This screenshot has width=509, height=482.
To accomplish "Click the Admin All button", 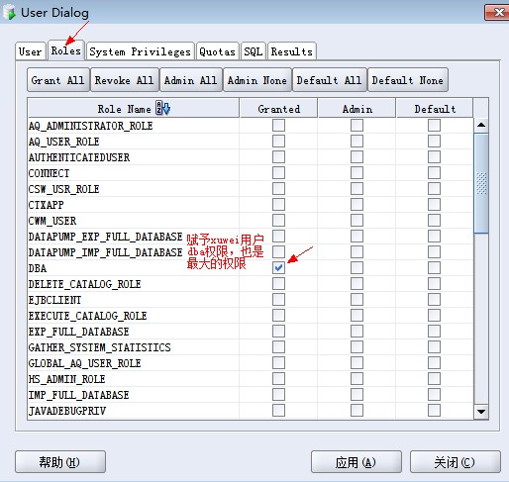I will 191,80.
